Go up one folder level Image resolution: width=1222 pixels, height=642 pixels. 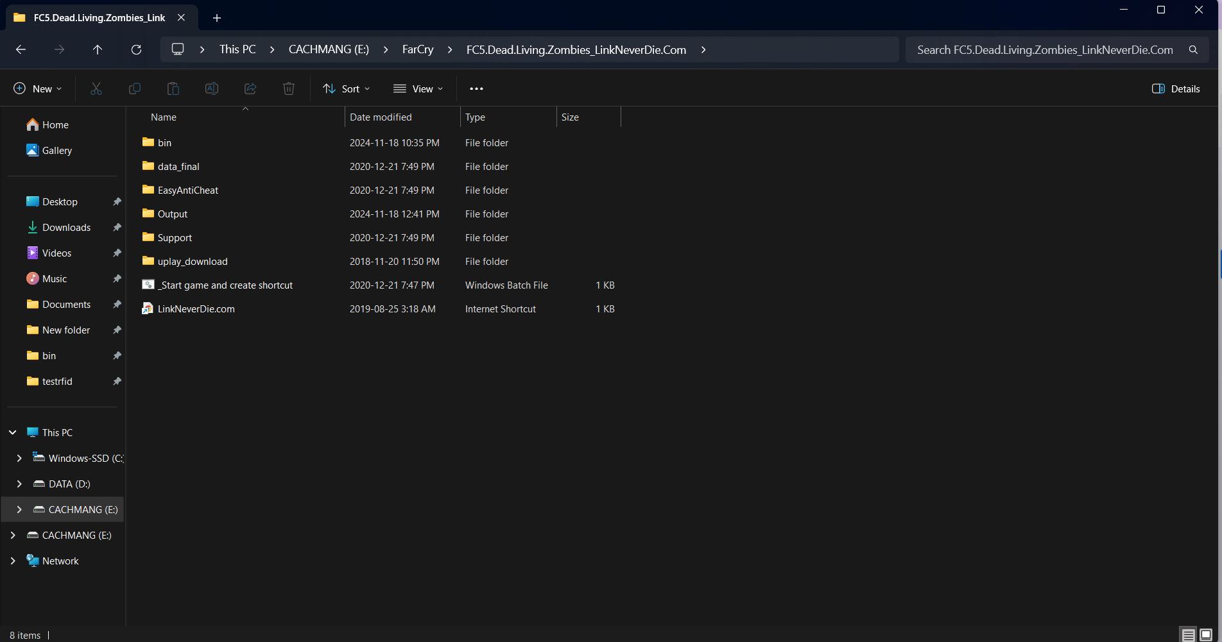point(98,49)
